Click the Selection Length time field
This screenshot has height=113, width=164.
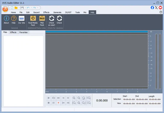155,99
